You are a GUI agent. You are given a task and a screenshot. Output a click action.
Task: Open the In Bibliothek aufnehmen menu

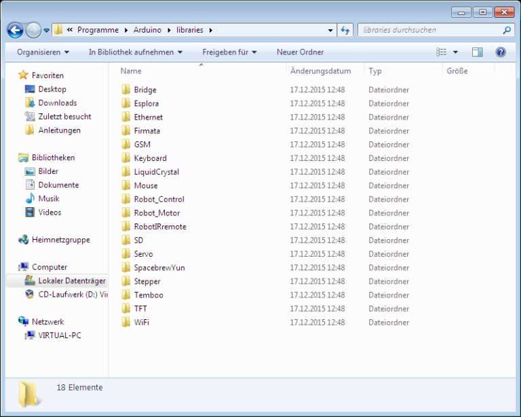click(x=135, y=52)
